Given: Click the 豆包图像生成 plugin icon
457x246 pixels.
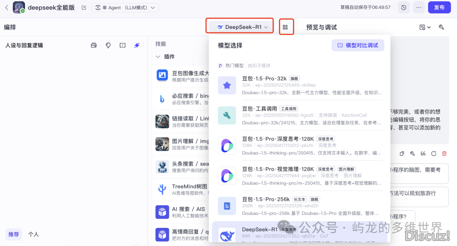Looking at the screenshot, I should [162, 75].
